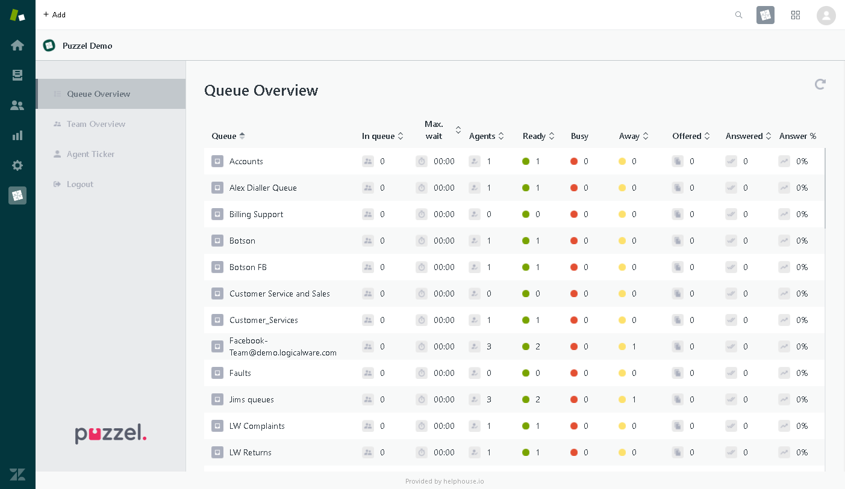Open the Admin gear icon in sidebar
Image resolution: width=845 pixels, height=489 pixels.
click(17, 165)
